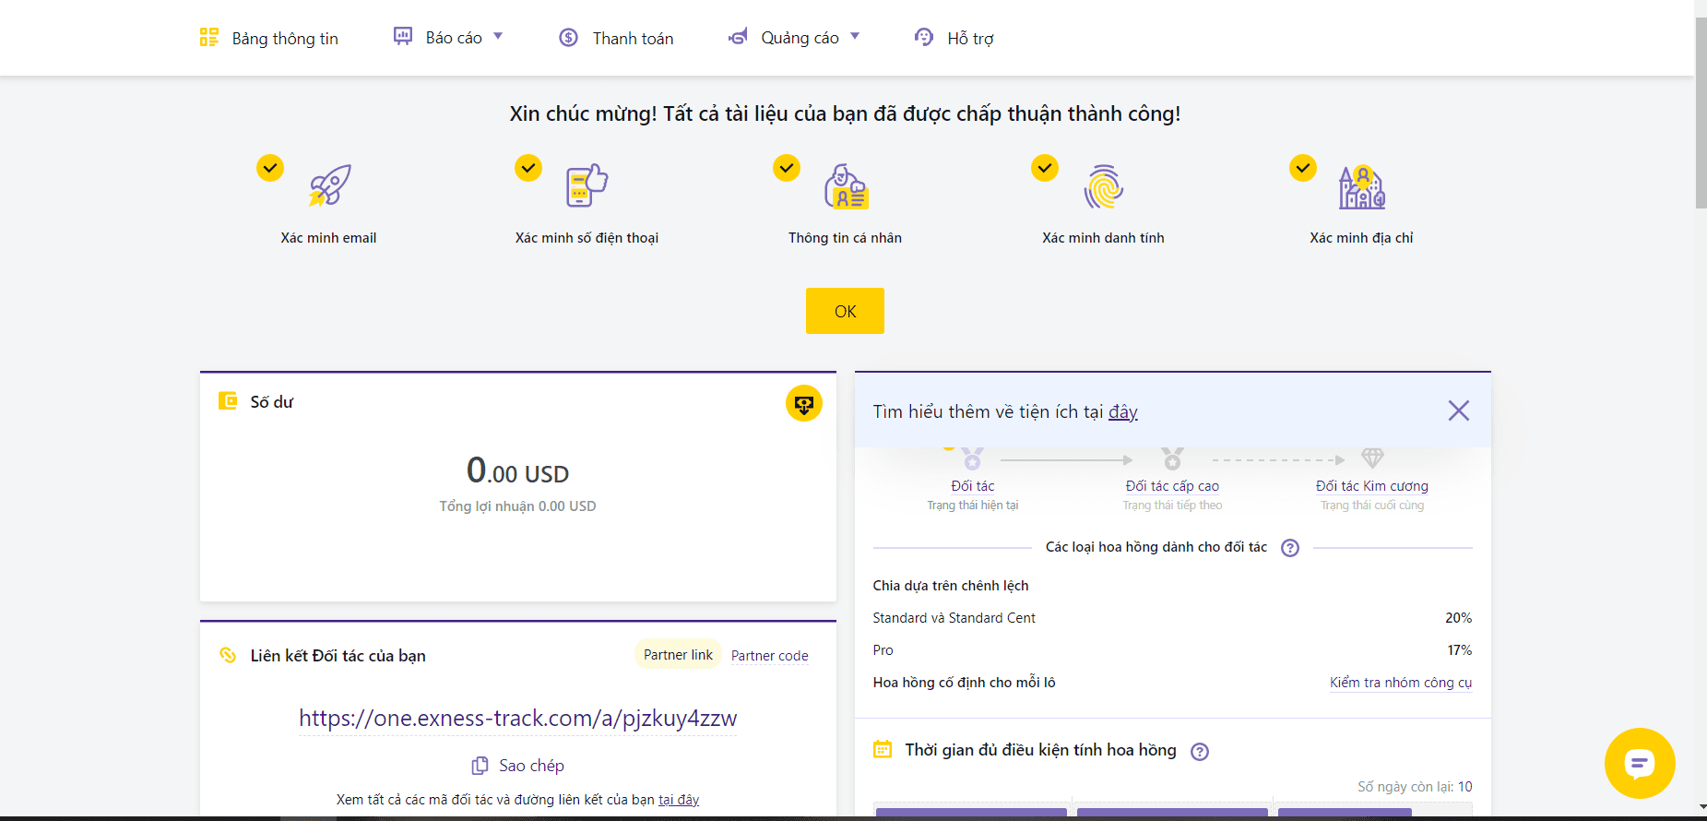The height and width of the screenshot is (821, 1707).
Task: Click the page vertical scrollbar thumb
Action: (x=1701, y=113)
